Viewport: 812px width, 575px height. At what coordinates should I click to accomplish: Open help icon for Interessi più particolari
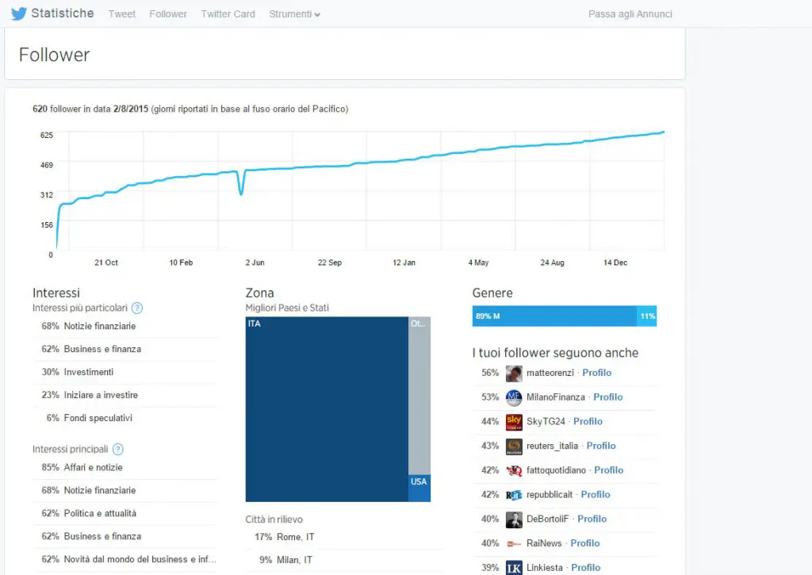(x=136, y=309)
